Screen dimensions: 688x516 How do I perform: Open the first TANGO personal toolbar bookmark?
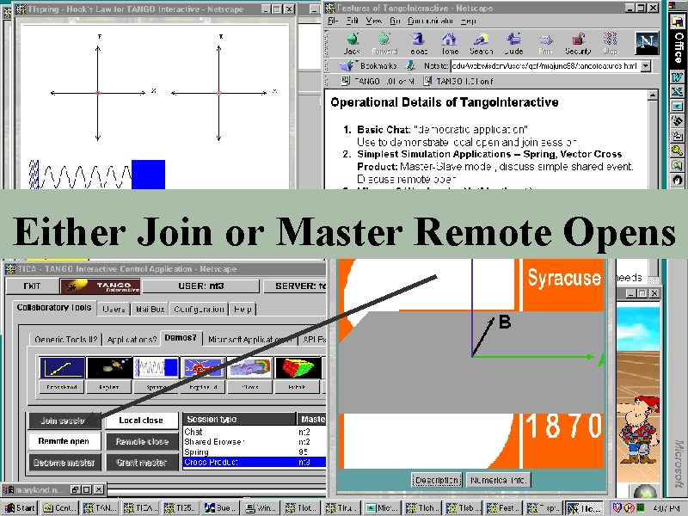click(x=378, y=81)
